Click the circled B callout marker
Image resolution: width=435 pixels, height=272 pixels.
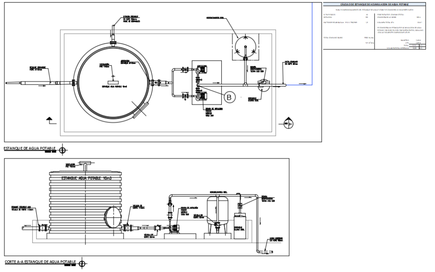229,98
